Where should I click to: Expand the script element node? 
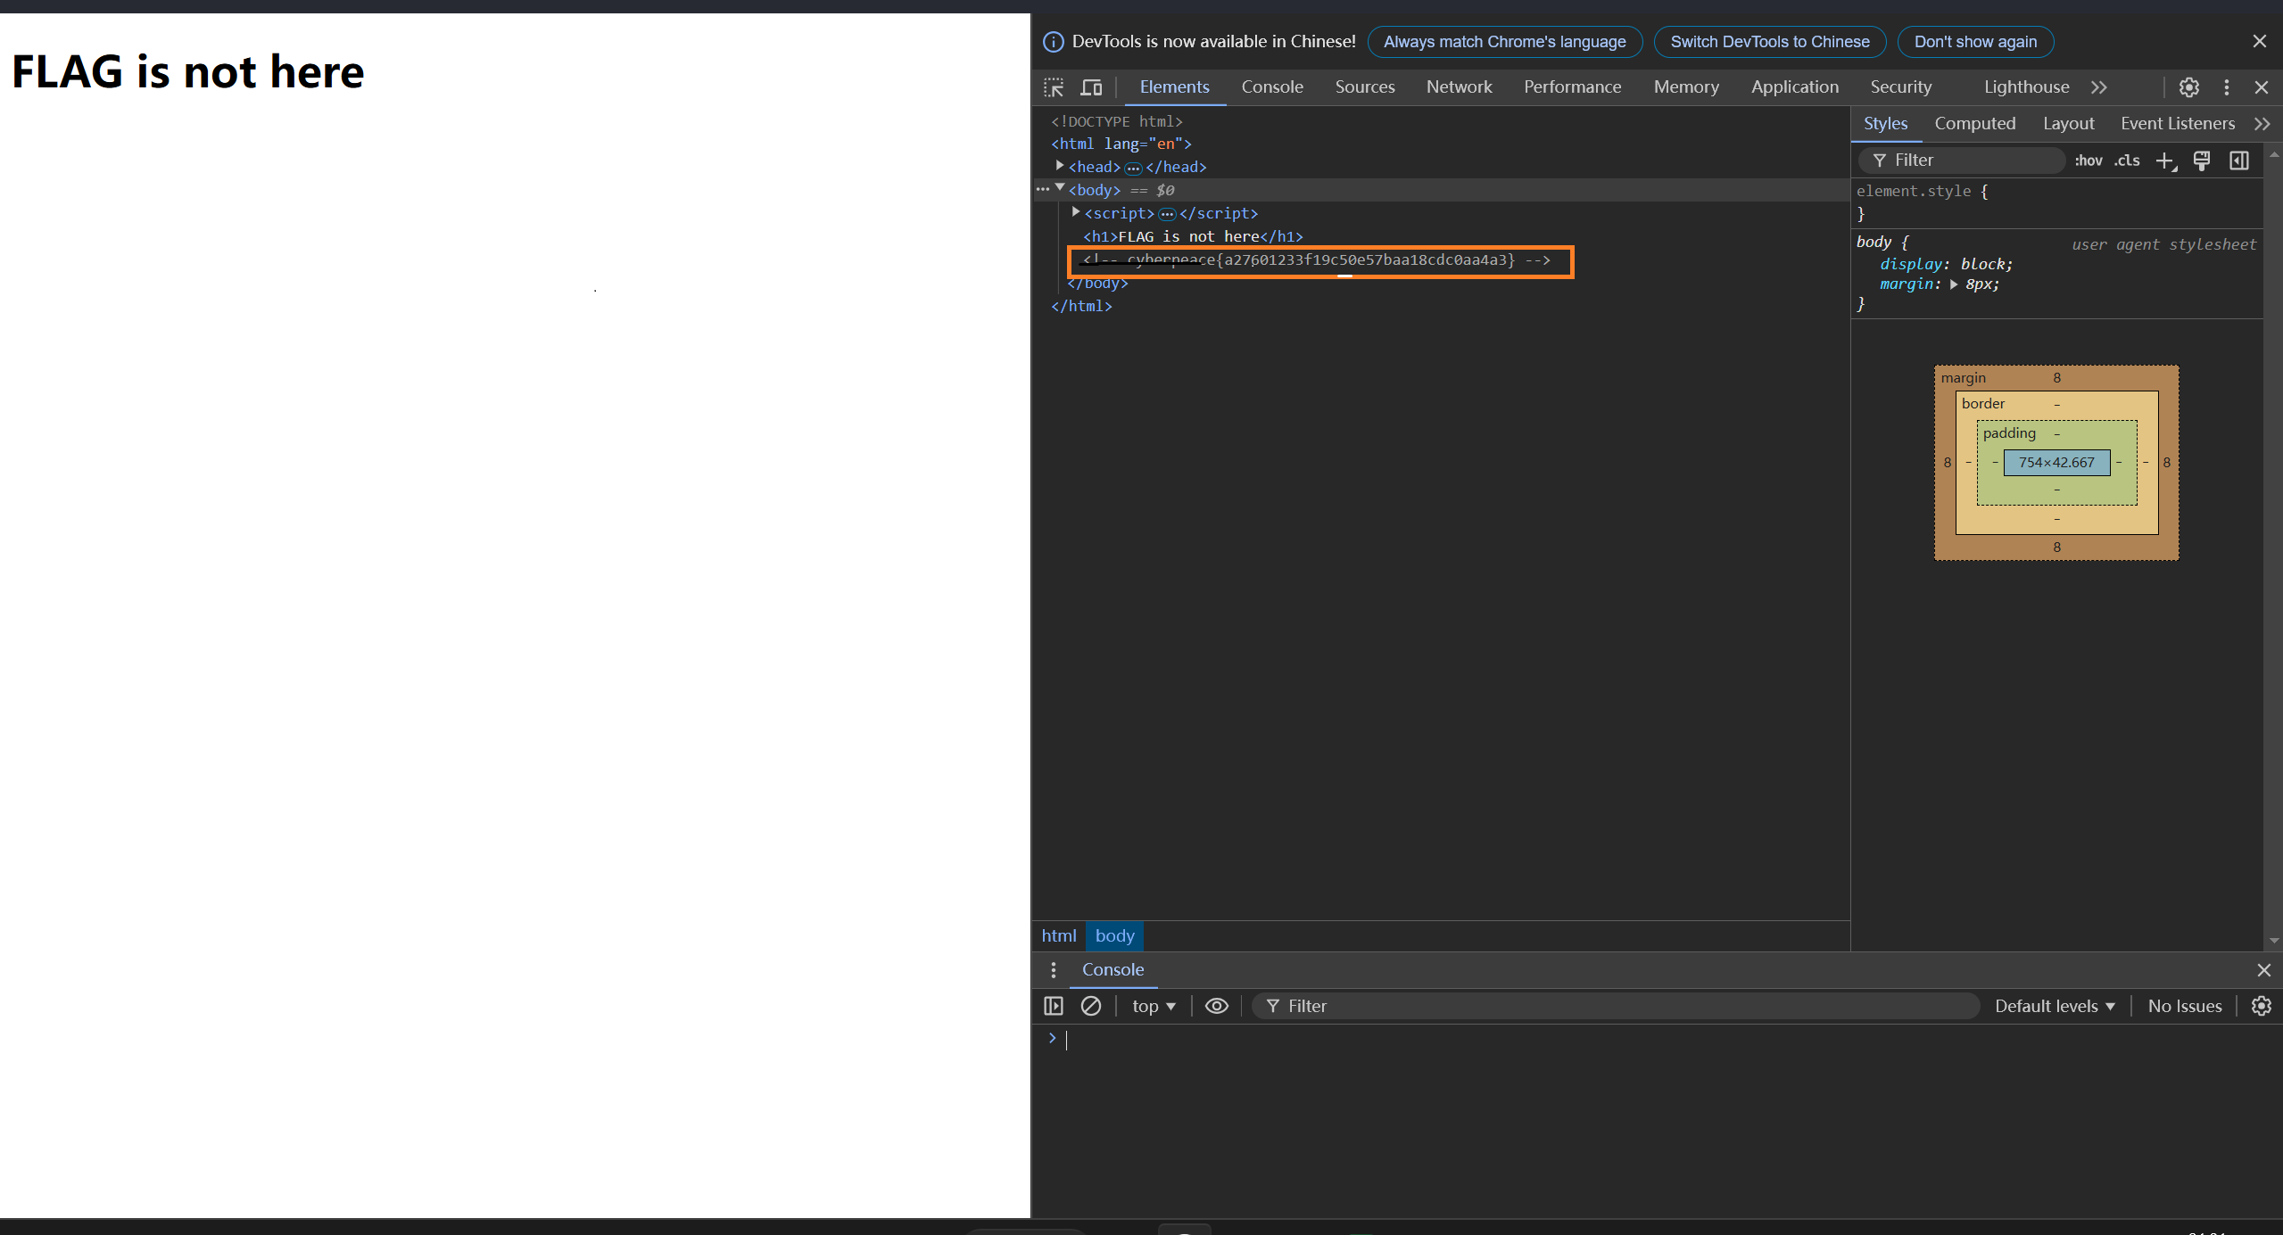coord(1076,212)
